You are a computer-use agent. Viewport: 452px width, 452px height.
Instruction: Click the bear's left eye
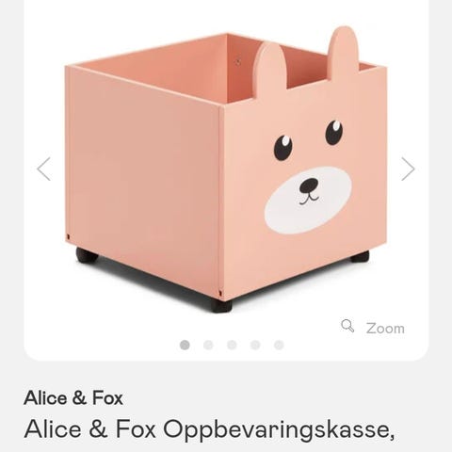coord(283,148)
